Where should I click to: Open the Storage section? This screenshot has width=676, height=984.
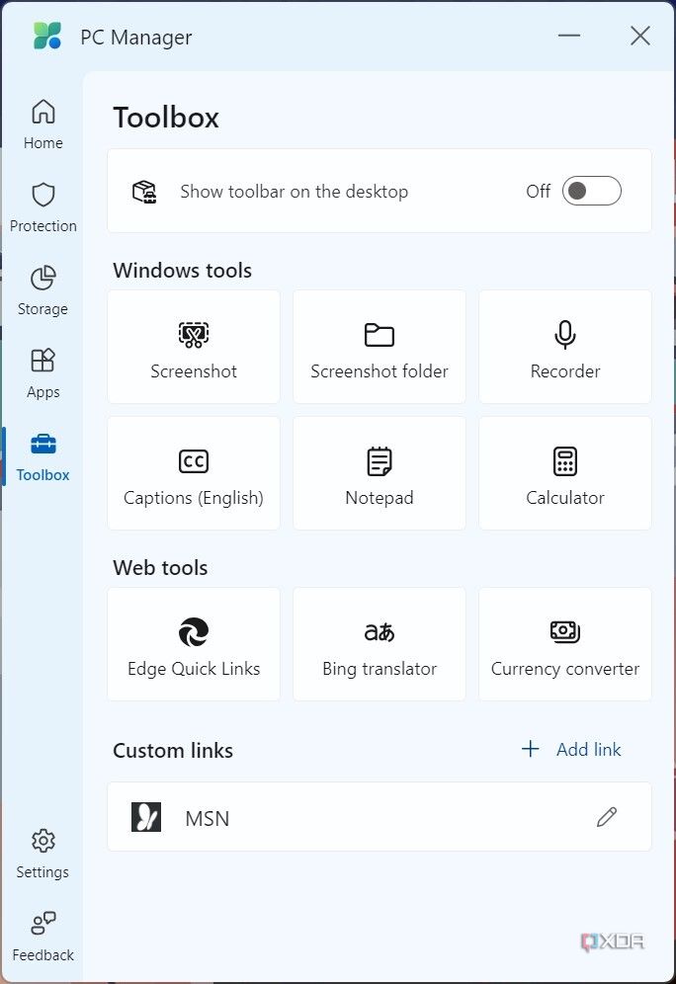click(x=42, y=290)
